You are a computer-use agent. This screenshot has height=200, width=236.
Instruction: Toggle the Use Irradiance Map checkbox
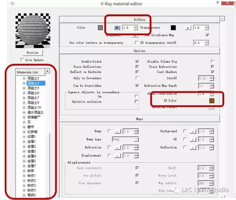point(207,35)
